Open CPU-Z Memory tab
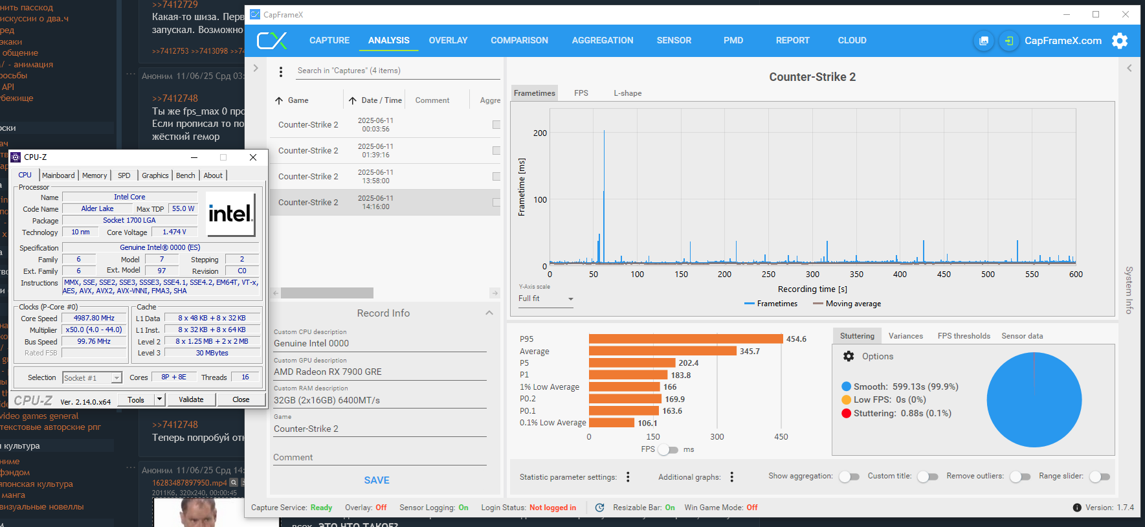This screenshot has width=1145, height=527. pyautogui.click(x=94, y=175)
